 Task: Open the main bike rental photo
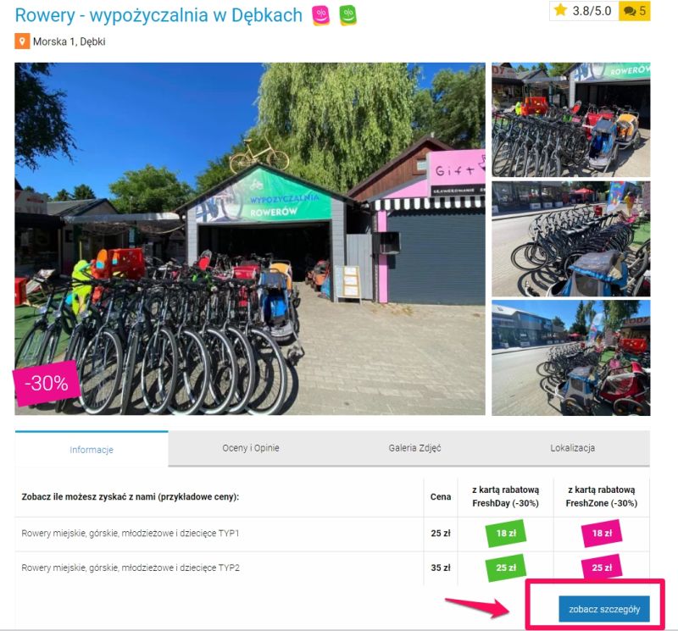pos(250,238)
